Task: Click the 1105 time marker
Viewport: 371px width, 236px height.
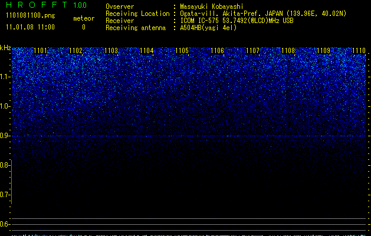Action: 182,51
